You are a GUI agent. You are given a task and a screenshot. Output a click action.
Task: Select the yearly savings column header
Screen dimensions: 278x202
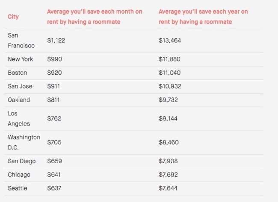click(203, 17)
